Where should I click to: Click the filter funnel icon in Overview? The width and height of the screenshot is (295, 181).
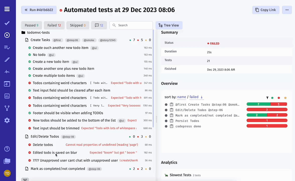(x=267, y=98)
